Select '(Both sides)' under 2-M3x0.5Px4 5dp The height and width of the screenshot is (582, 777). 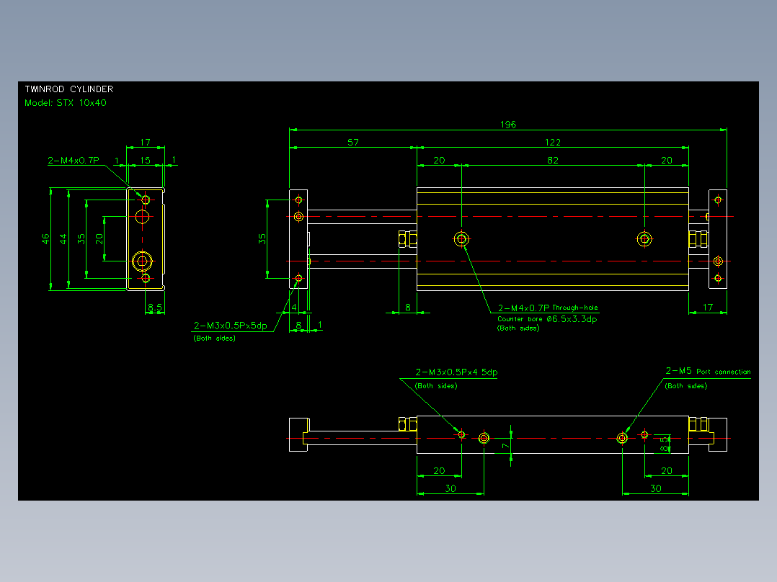tap(436, 386)
